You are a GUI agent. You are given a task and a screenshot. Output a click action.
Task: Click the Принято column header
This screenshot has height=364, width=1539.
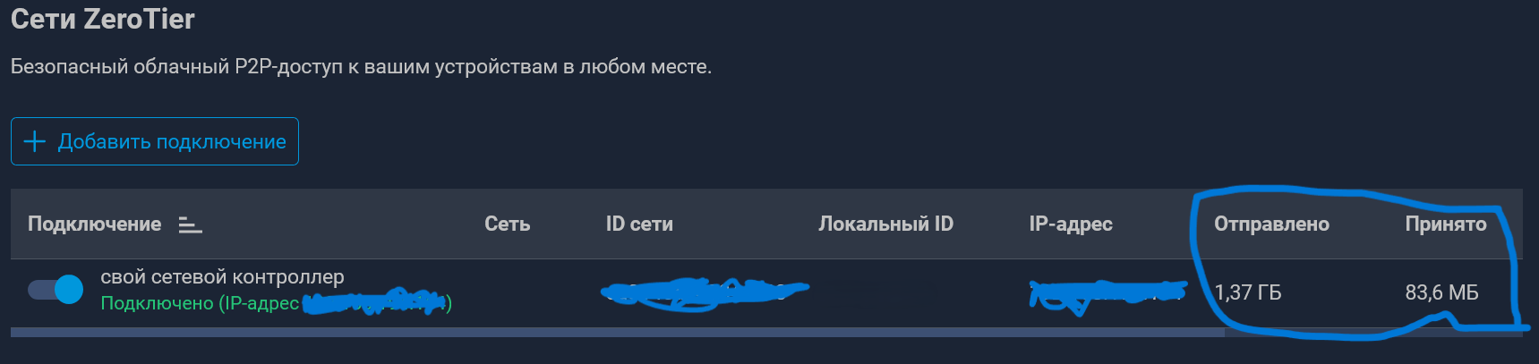(1446, 224)
